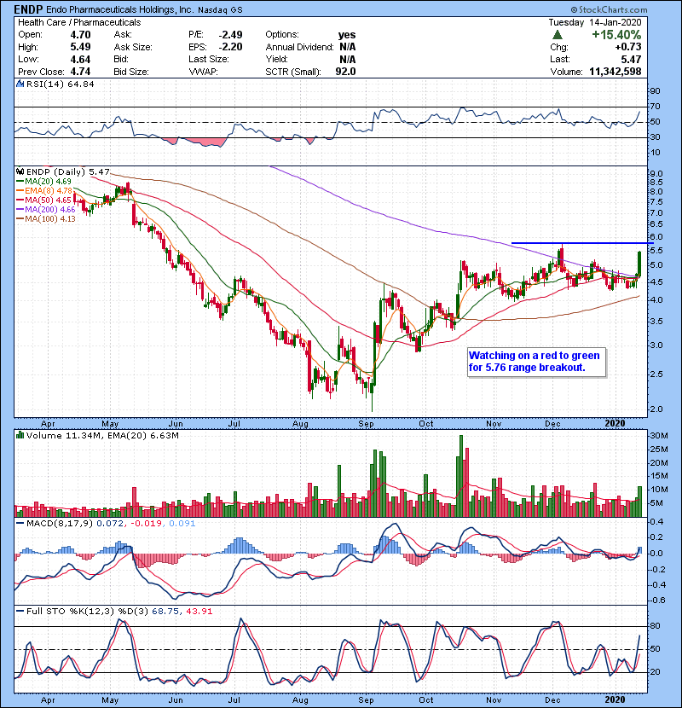
Task: Click the Dec label on bottom time axis
Action: (x=552, y=699)
